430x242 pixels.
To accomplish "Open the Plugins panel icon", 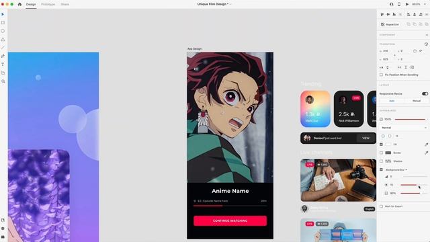I will click(x=3, y=237).
